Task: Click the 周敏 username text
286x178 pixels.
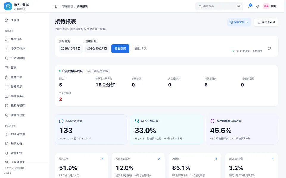Action: [x=274, y=6]
